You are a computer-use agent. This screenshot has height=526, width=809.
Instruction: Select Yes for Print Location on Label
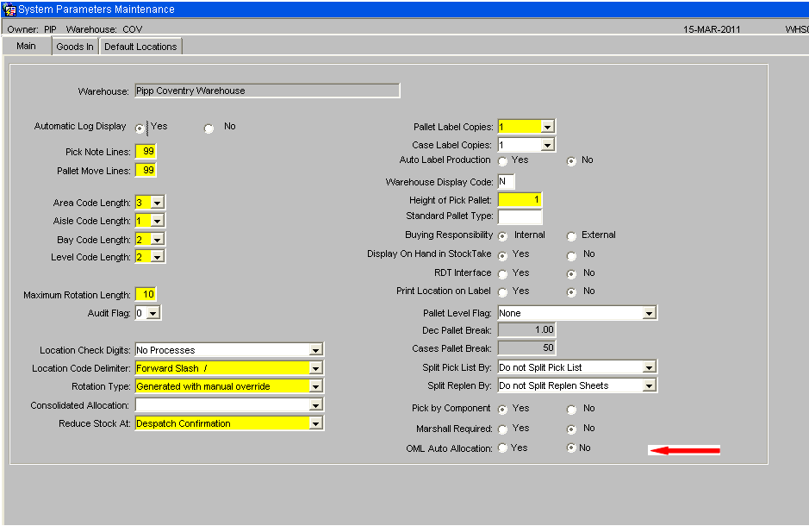point(502,292)
